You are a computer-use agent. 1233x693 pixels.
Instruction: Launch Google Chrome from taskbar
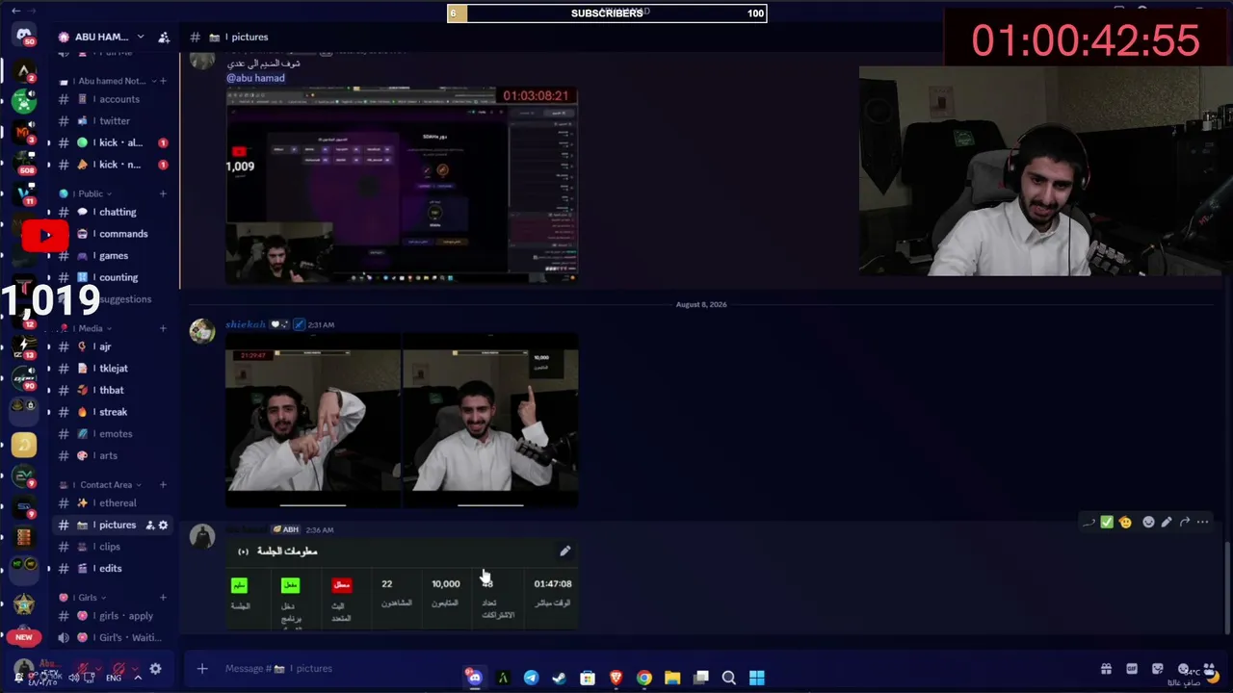[x=643, y=679]
